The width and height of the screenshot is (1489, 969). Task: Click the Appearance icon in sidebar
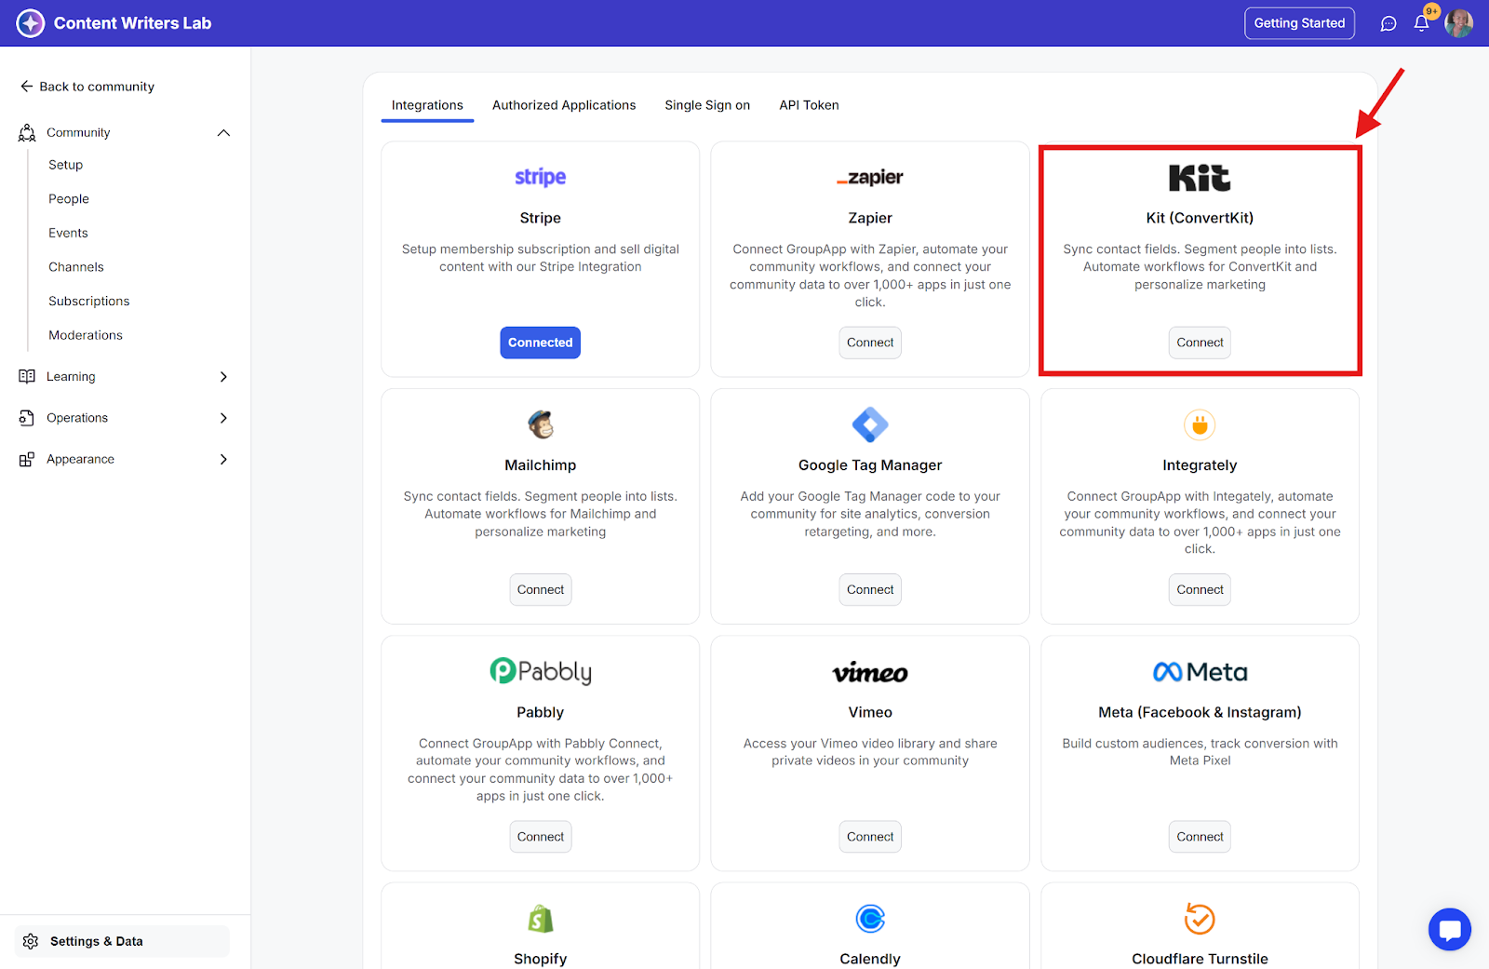coord(27,460)
